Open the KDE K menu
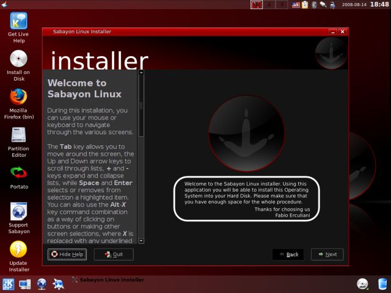The width and height of the screenshot is (391, 293). [x=9, y=284]
